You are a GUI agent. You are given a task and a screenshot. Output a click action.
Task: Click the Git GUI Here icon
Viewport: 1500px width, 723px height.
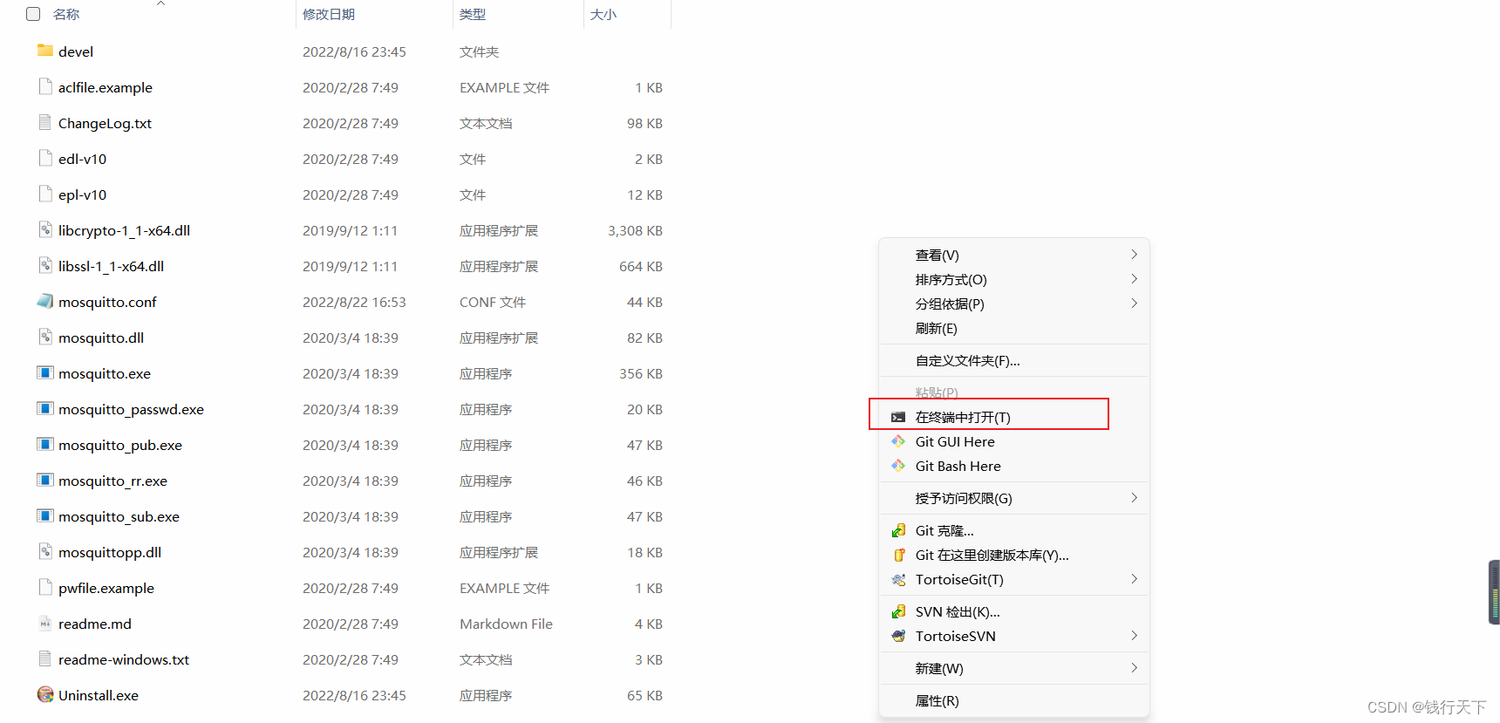coord(898,441)
